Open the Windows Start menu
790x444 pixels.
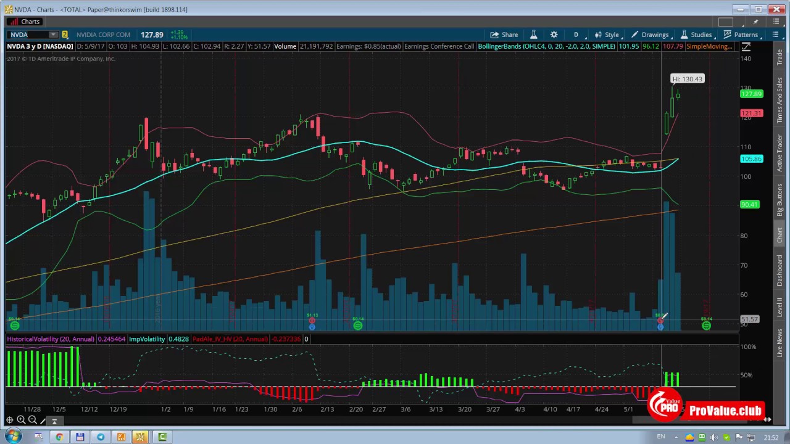(x=12, y=437)
